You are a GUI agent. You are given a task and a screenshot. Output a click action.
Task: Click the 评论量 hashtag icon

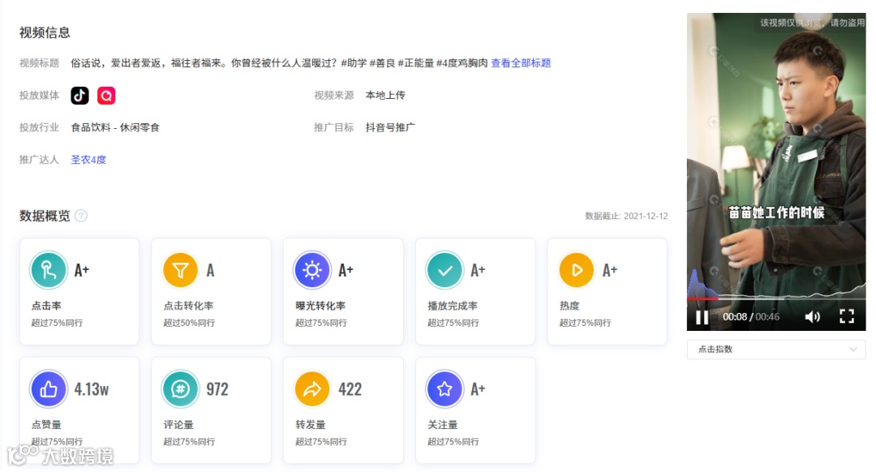click(x=180, y=388)
